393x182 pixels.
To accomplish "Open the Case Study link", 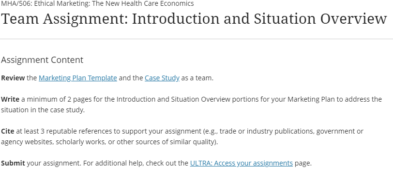I will pyautogui.click(x=162, y=78).
